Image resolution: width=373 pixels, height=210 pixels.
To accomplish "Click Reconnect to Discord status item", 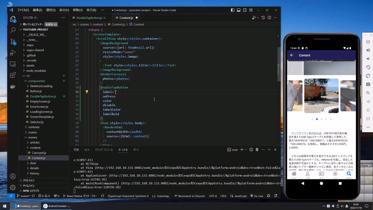I will pos(189,196).
